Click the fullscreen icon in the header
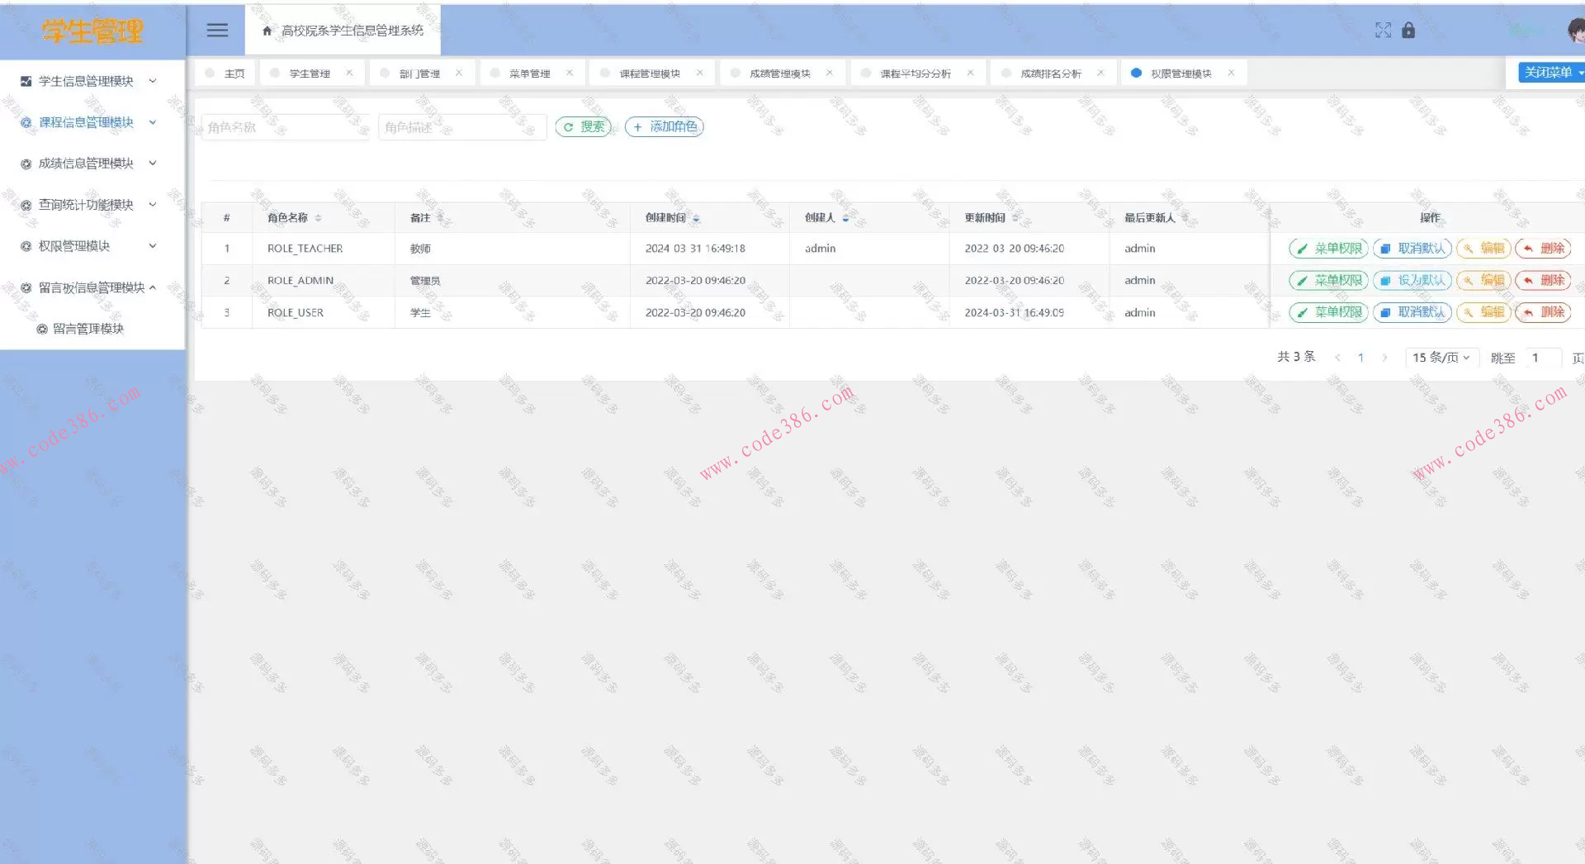Screen dimensions: 1585x864 tap(1384, 31)
